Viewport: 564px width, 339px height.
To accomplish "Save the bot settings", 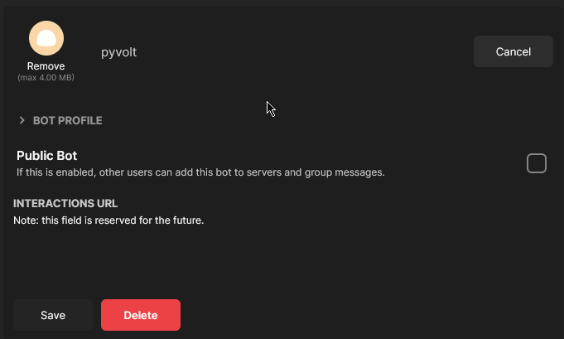I will [x=53, y=315].
